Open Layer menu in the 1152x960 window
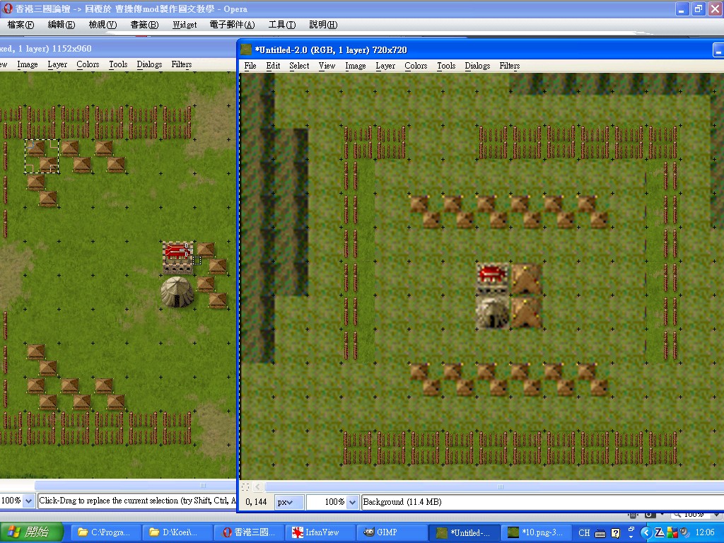Screen dimensions: 724x543 point(57,64)
